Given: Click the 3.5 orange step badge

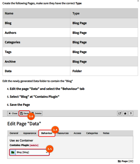Looking at the screenshot, I should point(50,149).
